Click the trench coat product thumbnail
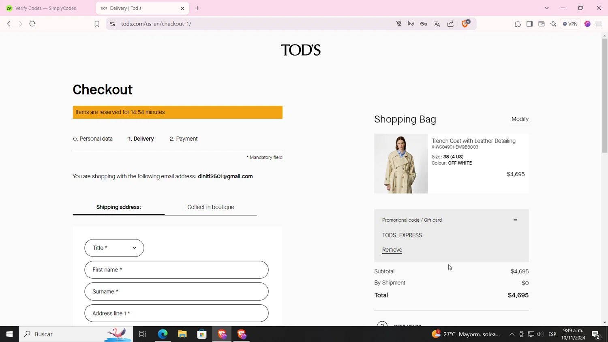Screen dimensions: 608x342 coord(401,163)
